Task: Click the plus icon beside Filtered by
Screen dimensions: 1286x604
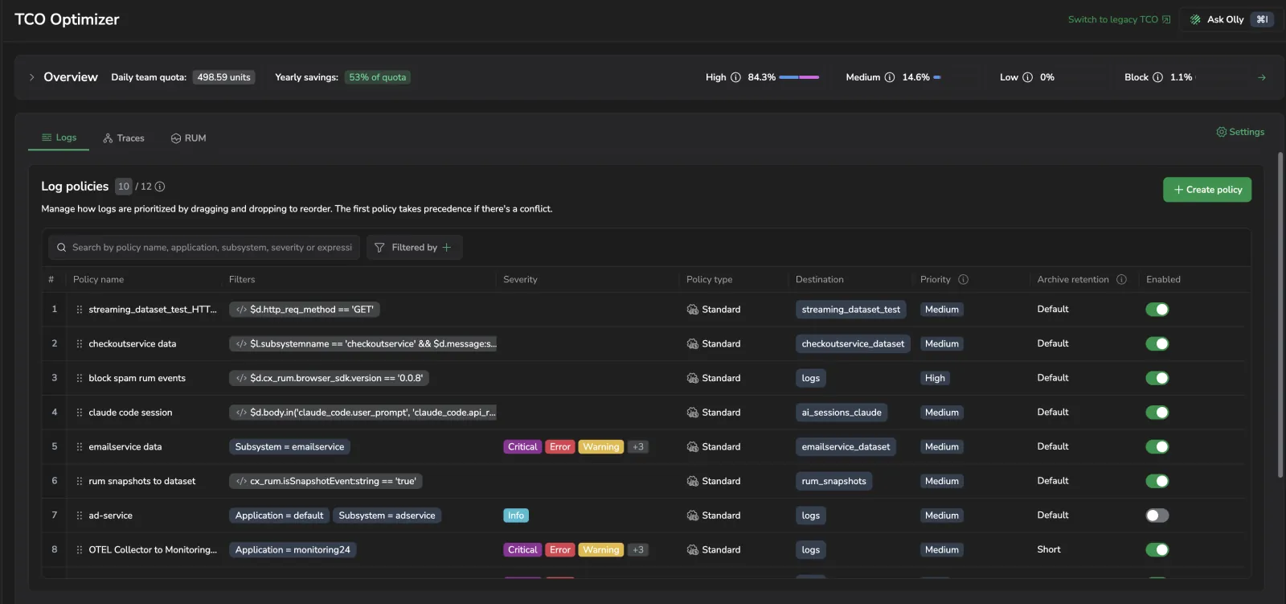Action: (447, 248)
